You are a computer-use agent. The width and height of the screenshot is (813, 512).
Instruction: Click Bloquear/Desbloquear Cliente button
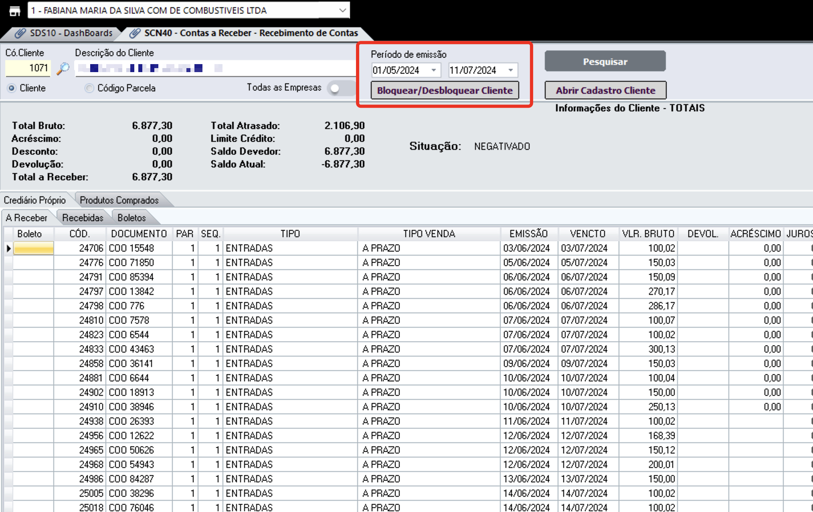(x=445, y=91)
